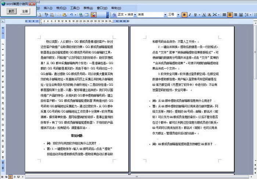Click the Select Browse Object circle button
The width and height of the screenshot is (257, 179).
click(256, 169)
